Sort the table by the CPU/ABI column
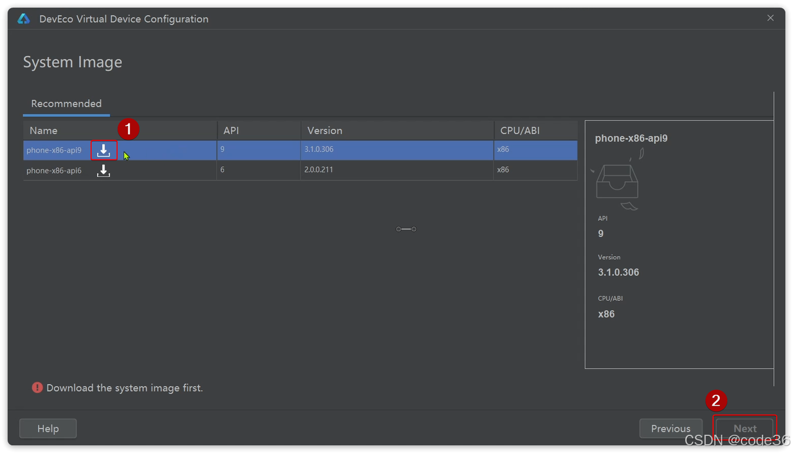 pos(535,130)
